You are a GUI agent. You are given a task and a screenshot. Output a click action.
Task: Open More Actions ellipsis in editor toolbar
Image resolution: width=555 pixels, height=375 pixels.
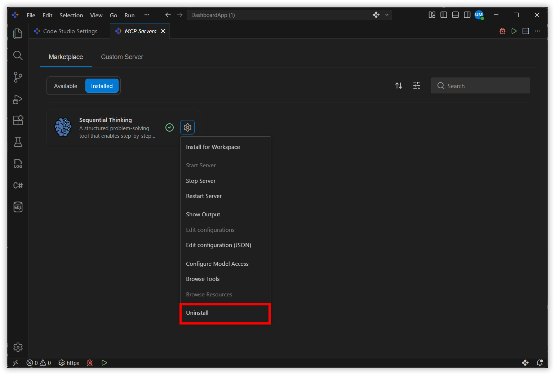(x=537, y=31)
